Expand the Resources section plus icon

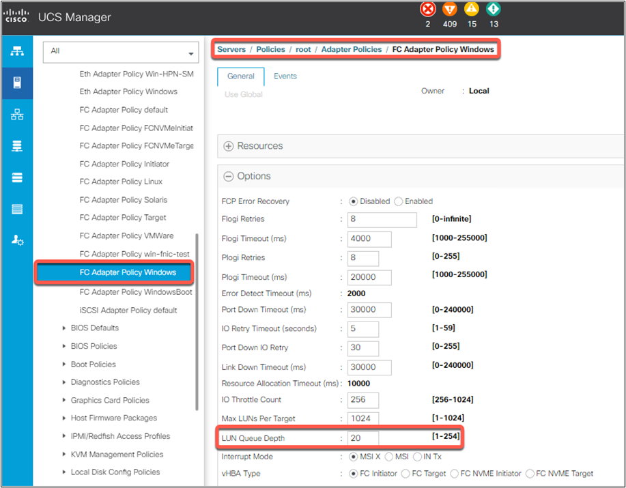point(229,147)
